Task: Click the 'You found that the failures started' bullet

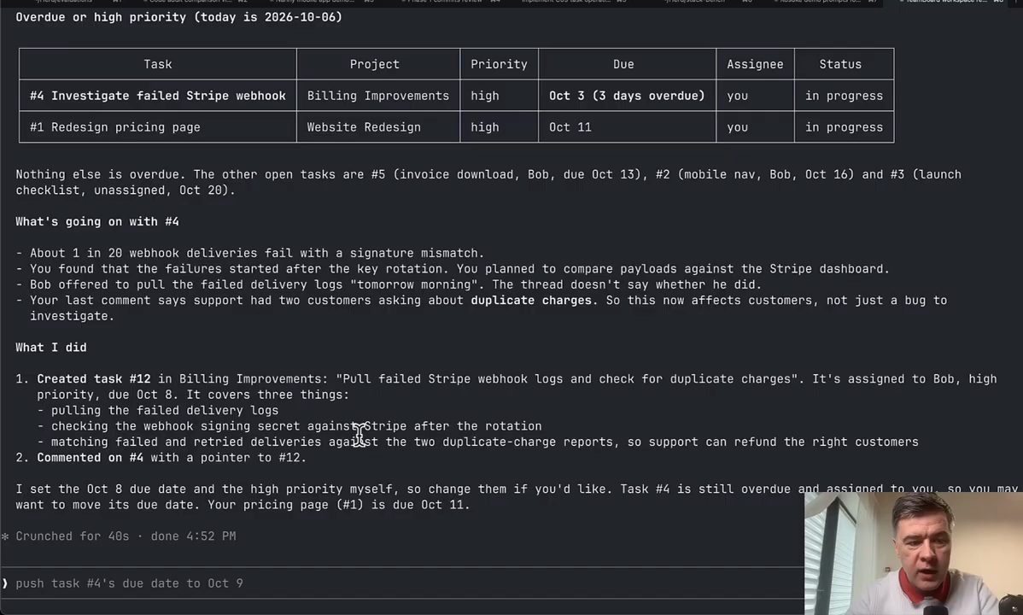Action: pyautogui.click(x=453, y=268)
